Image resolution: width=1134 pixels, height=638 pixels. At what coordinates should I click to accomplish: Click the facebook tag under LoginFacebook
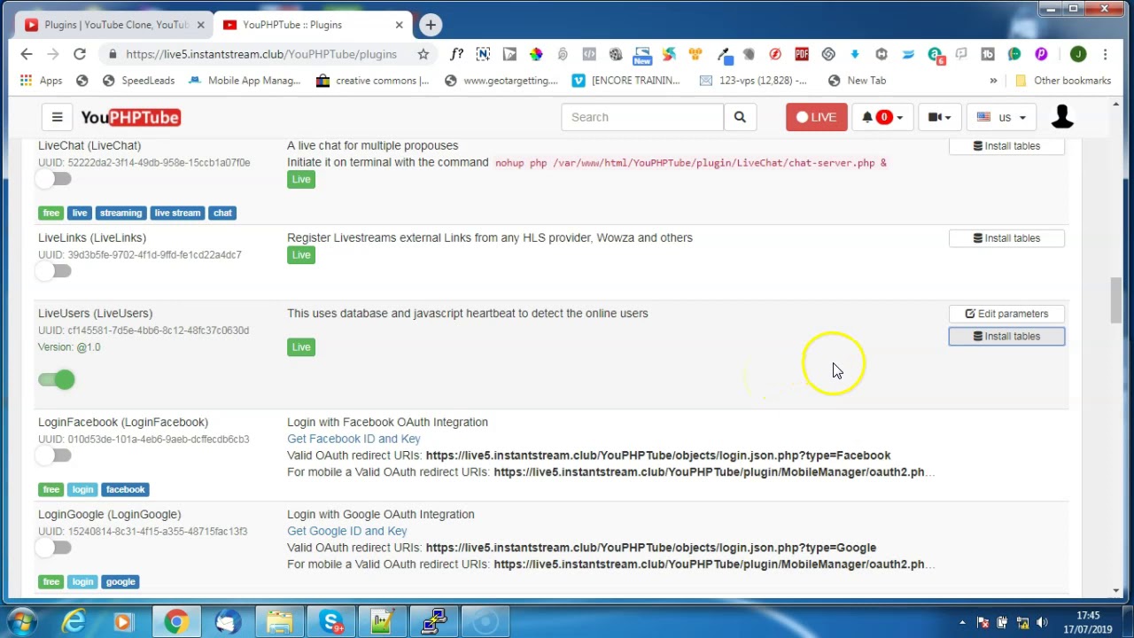125,489
